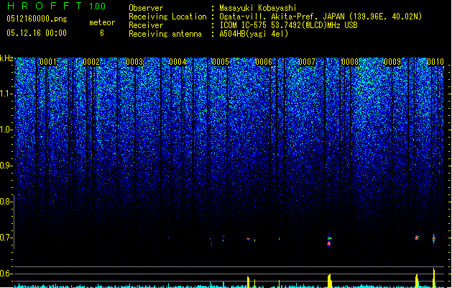Click the A504HB(yagi 4el) antenna text

click(254, 34)
